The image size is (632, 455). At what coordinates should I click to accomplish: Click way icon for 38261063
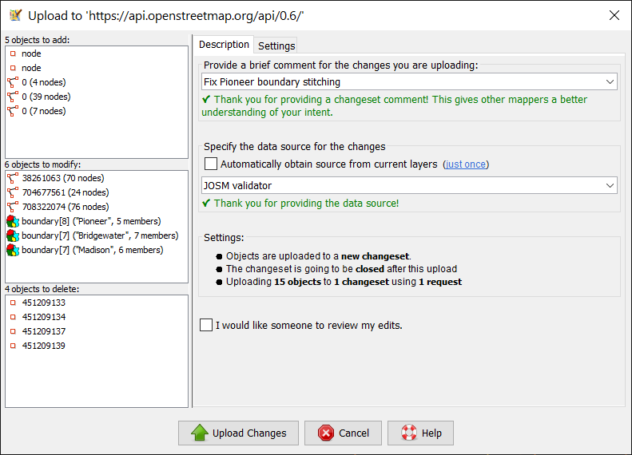click(13, 178)
